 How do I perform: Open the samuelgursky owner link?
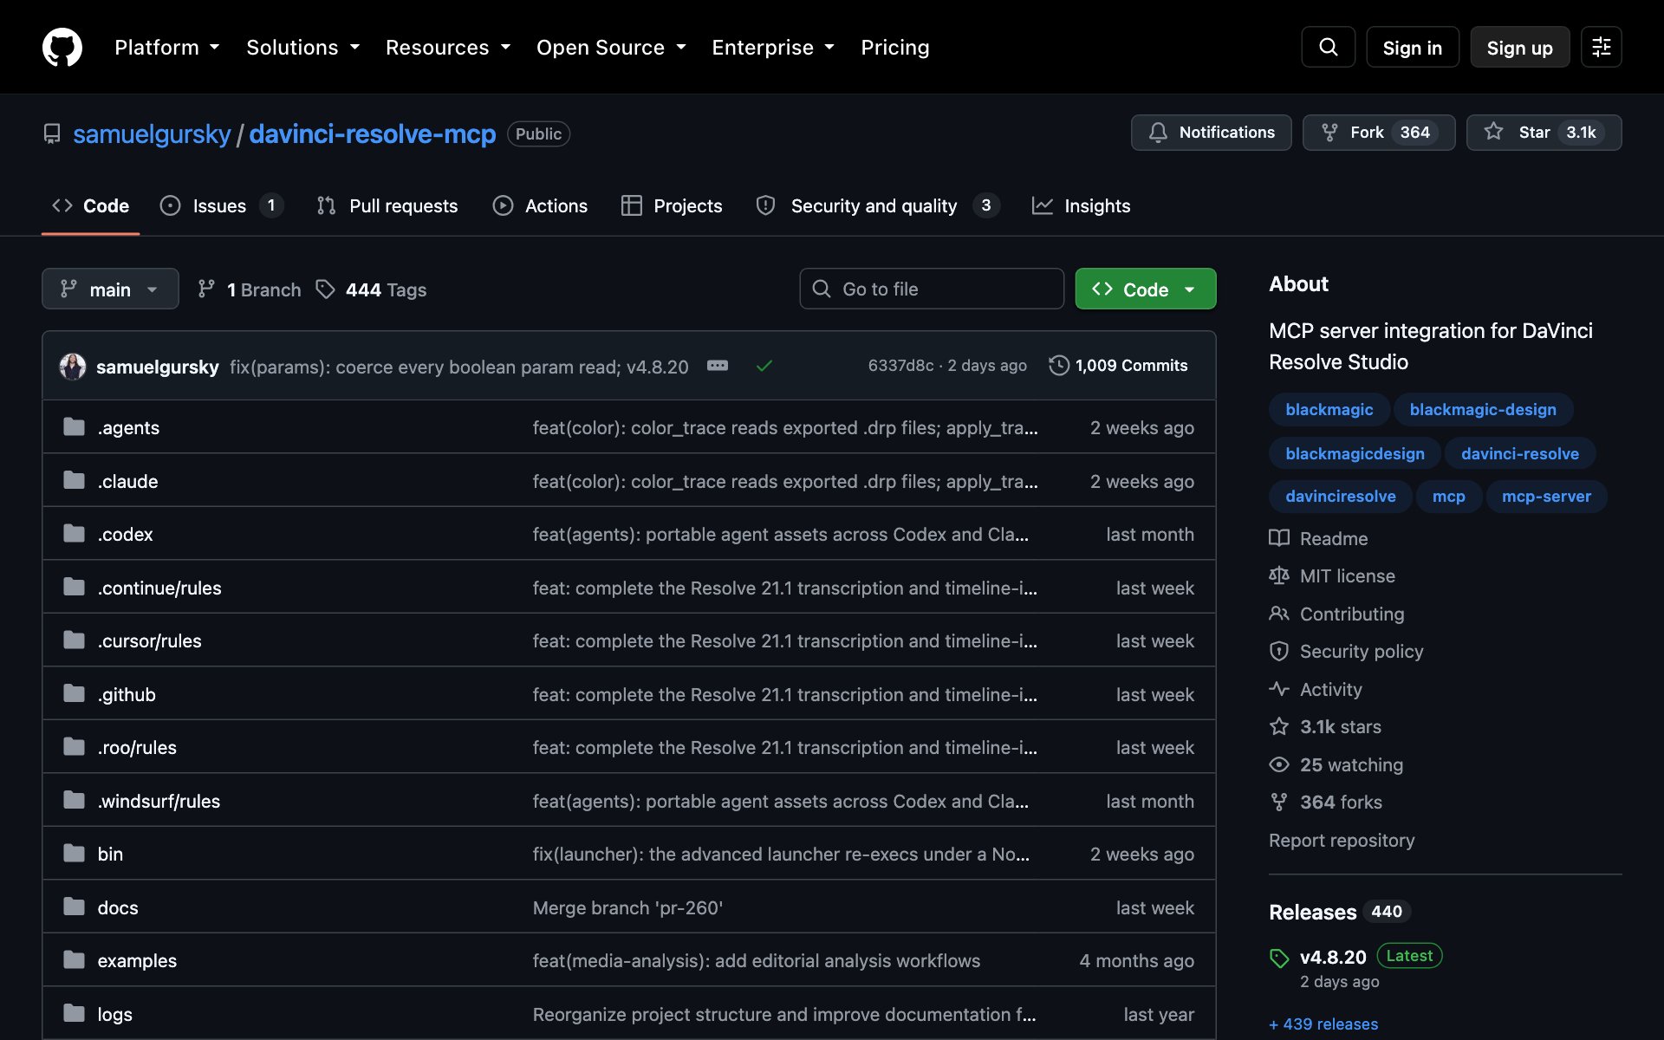[x=152, y=133]
